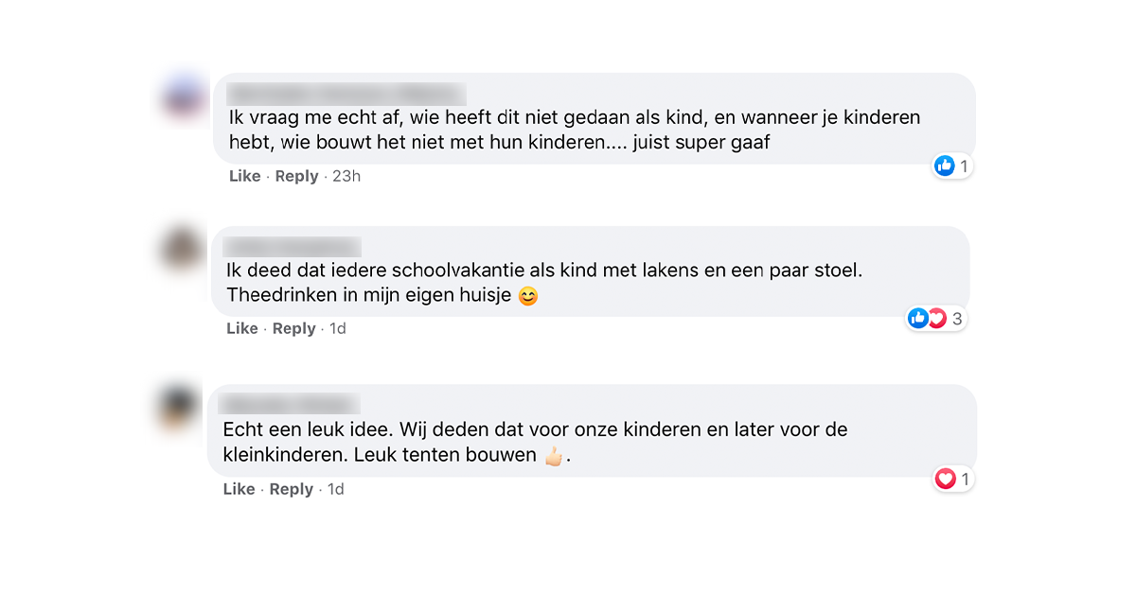The height and width of the screenshot is (594, 1136).
Task: Click the red heart reaction on 'Theedrinken' comment
Action: pos(937,319)
